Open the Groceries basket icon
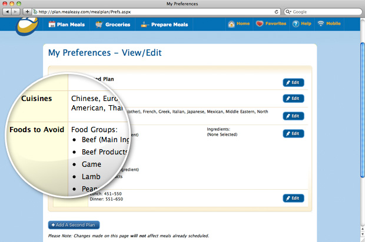The width and height of the screenshot is (365, 242). (x=98, y=24)
